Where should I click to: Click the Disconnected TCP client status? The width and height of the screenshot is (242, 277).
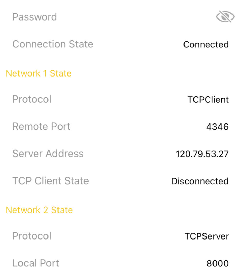coord(200,181)
